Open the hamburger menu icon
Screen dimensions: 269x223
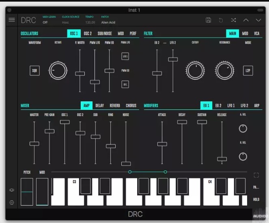pos(12,20)
